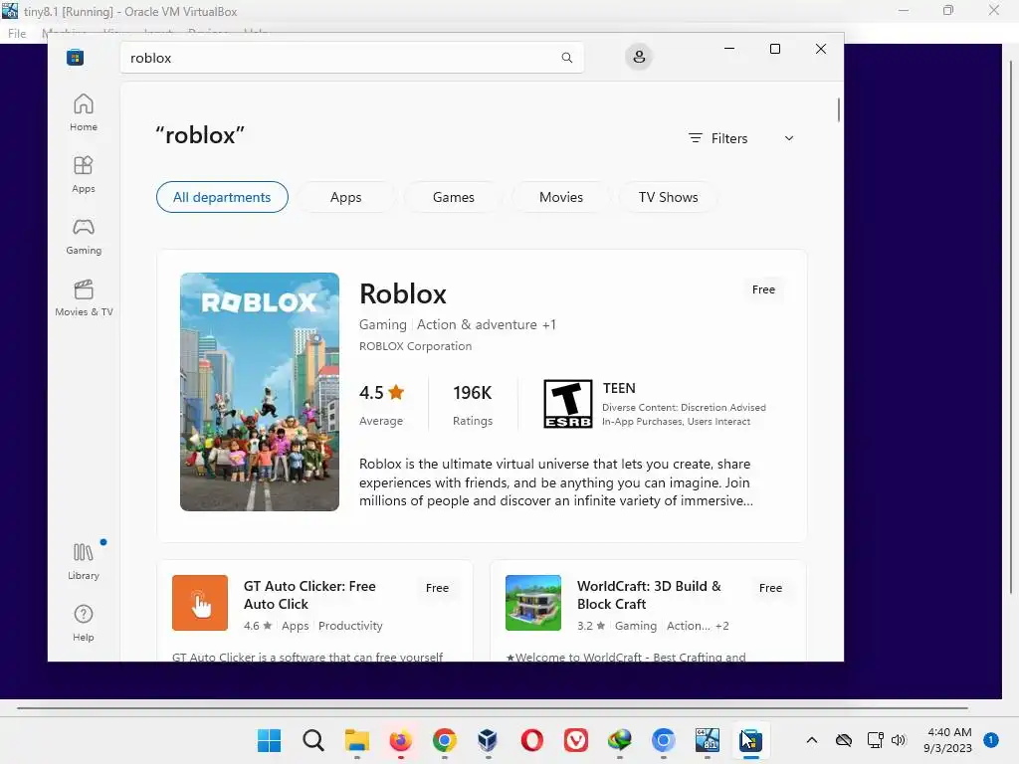Viewport: 1019px width, 764px height.
Task: Click the ESRB Teen rating badge
Action: click(x=567, y=404)
